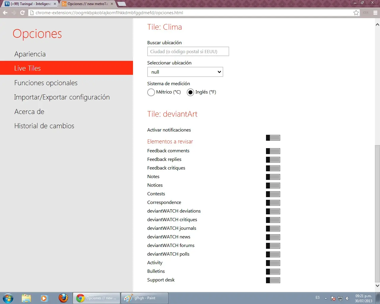Expand the Seleccionar ubicación dropdown
This screenshot has height=304, width=380.
coord(185,72)
